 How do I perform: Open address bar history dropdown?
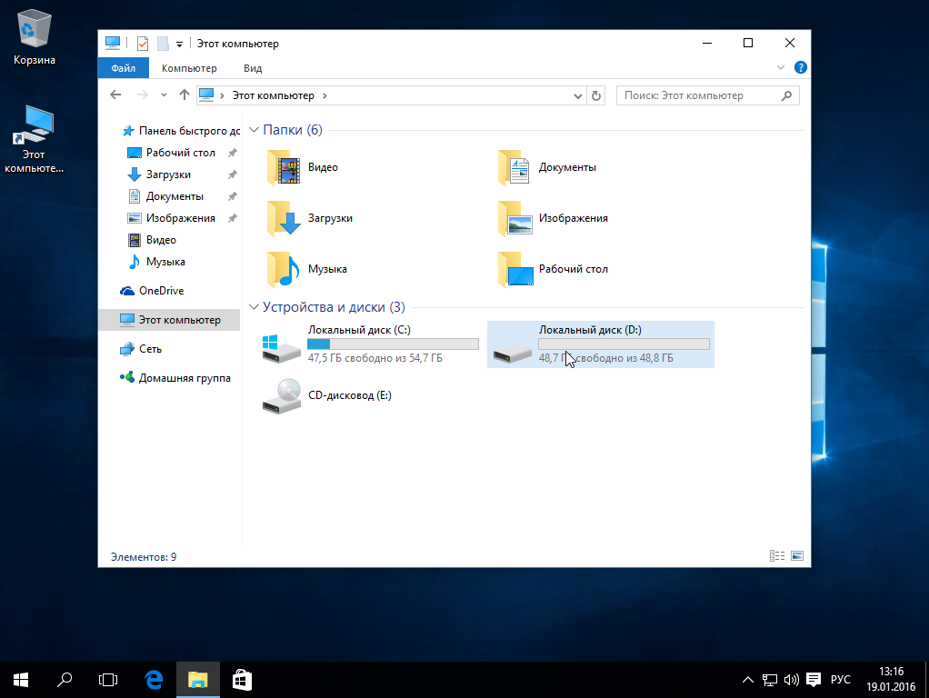click(x=578, y=95)
